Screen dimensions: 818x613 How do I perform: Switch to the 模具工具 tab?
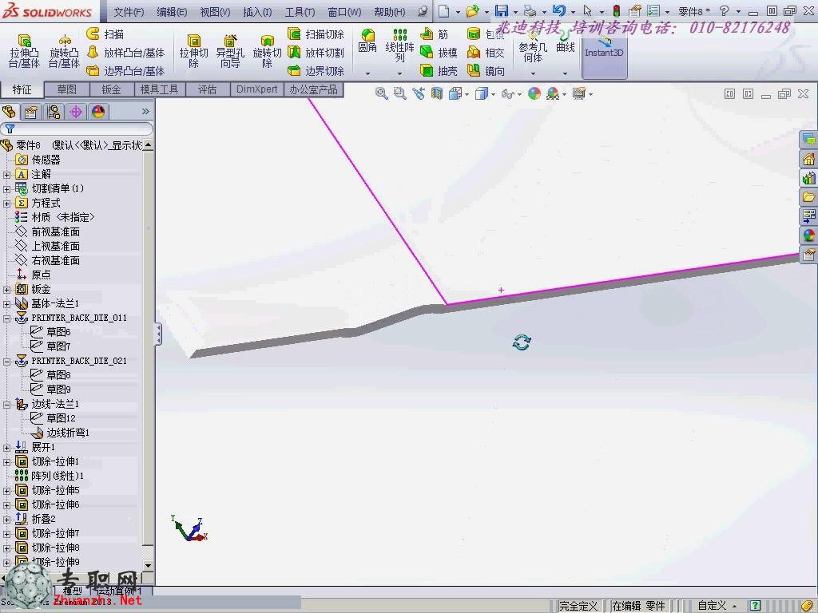[x=160, y=89]
